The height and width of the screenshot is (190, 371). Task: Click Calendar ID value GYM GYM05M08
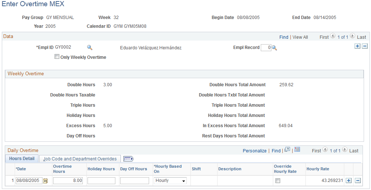130,26
